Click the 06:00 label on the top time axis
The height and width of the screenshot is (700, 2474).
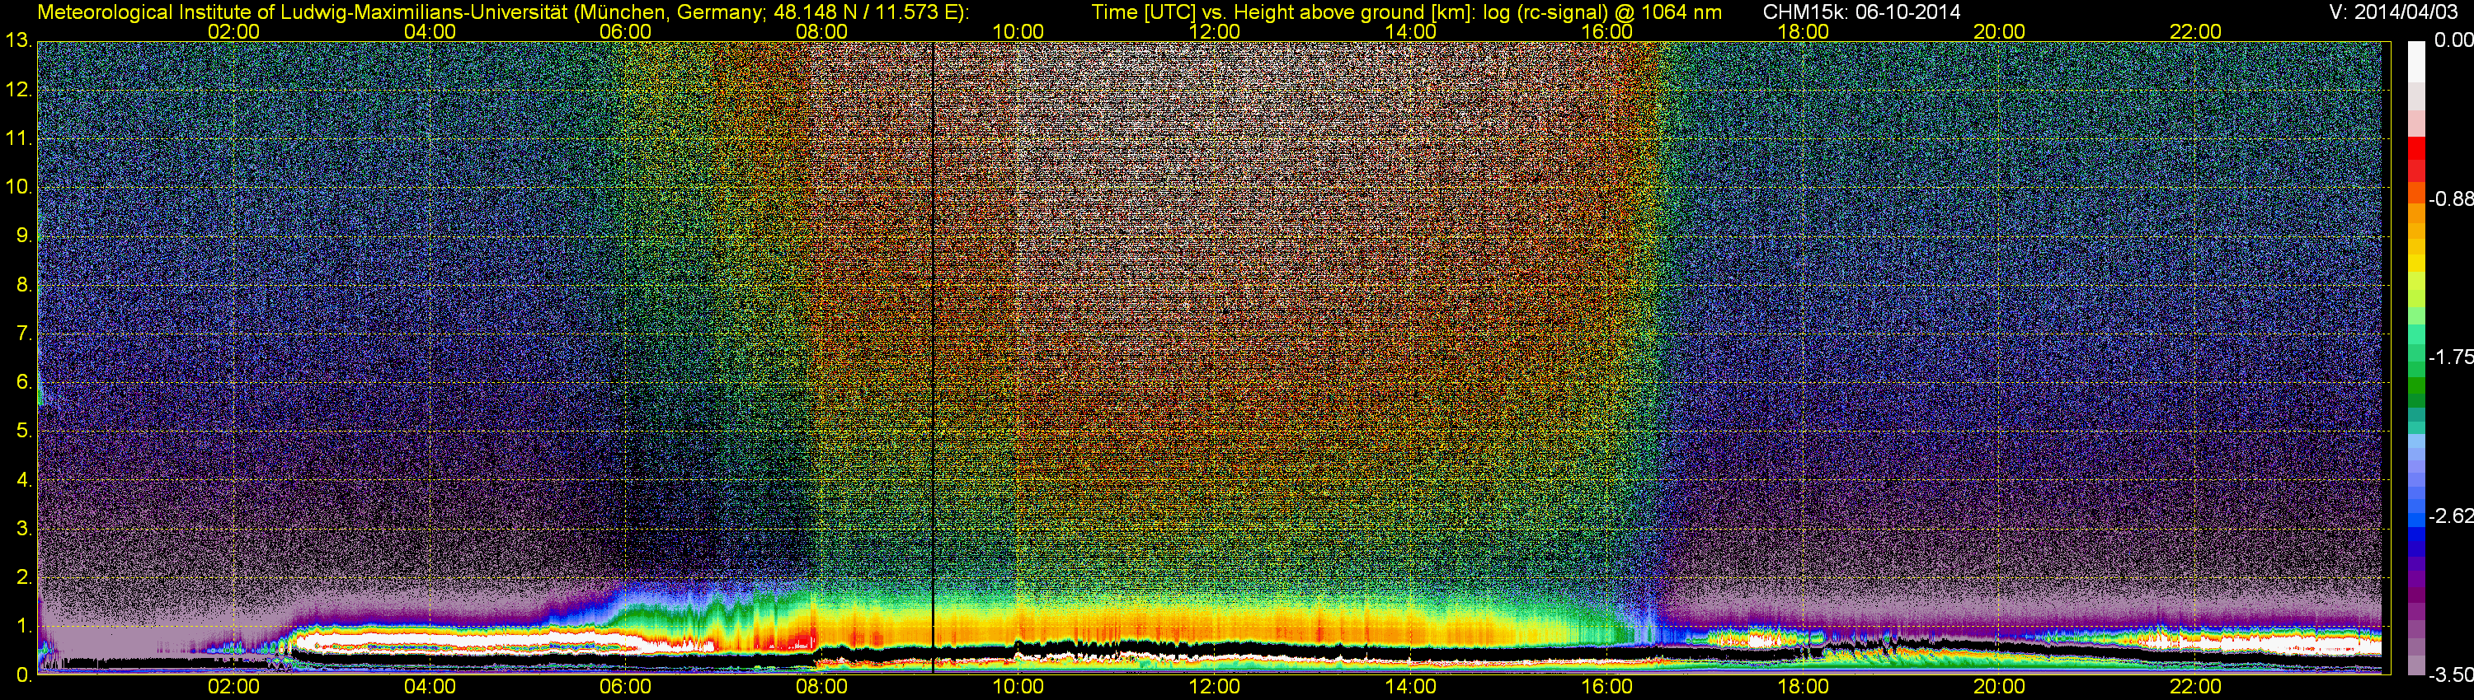625,31
